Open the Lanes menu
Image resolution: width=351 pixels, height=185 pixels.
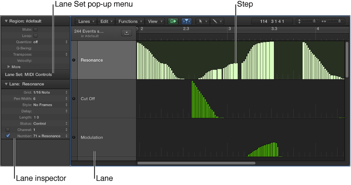point(86,21)
